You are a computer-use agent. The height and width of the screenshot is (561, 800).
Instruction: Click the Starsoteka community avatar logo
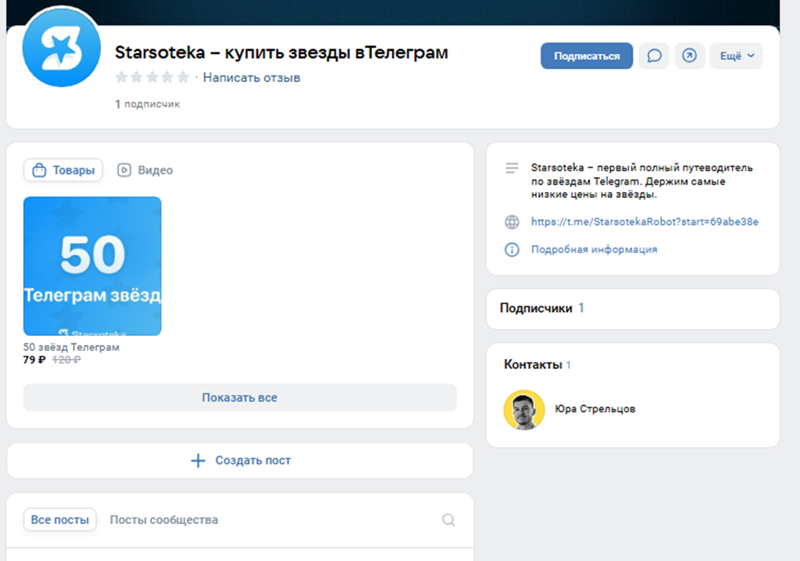click(x=62, y=51)
